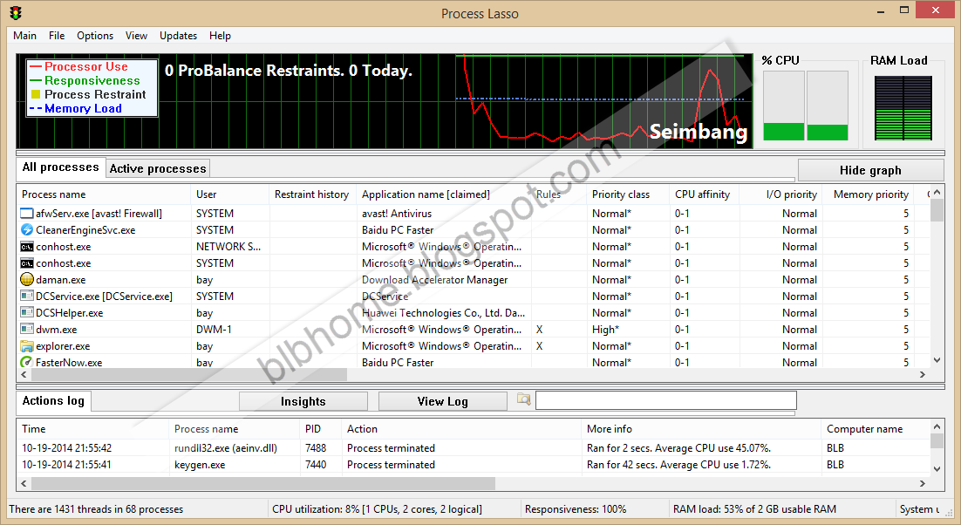This screenshot has width=961, height=525.
Task: Sort the log by Computer name header
Action: (x=876, y=429)
